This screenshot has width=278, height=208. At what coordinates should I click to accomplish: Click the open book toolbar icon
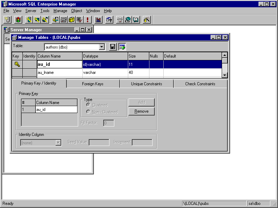pos(136,20)
